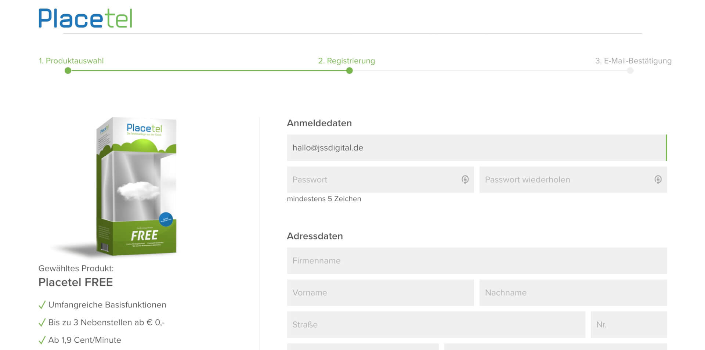Click the password manager icon in Passwort field
The image size is (705, 350).
[x=465, y=180]
